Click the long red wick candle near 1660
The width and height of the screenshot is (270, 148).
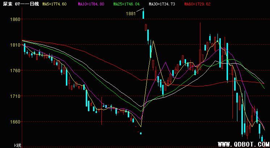pyautogui.click(x=101, y=110)
